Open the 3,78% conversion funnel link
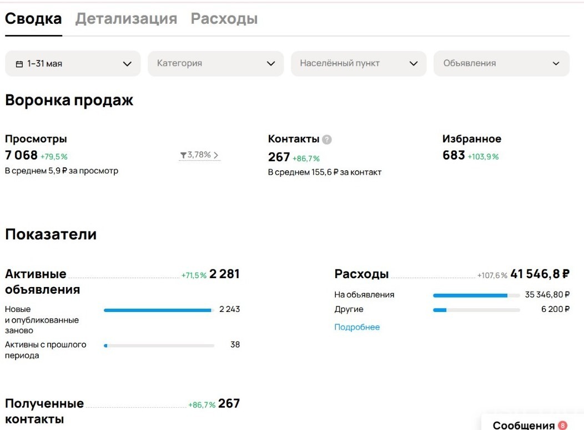Viewport: 584px width, 430px height. pyautogui.click(x=199, y=155)
